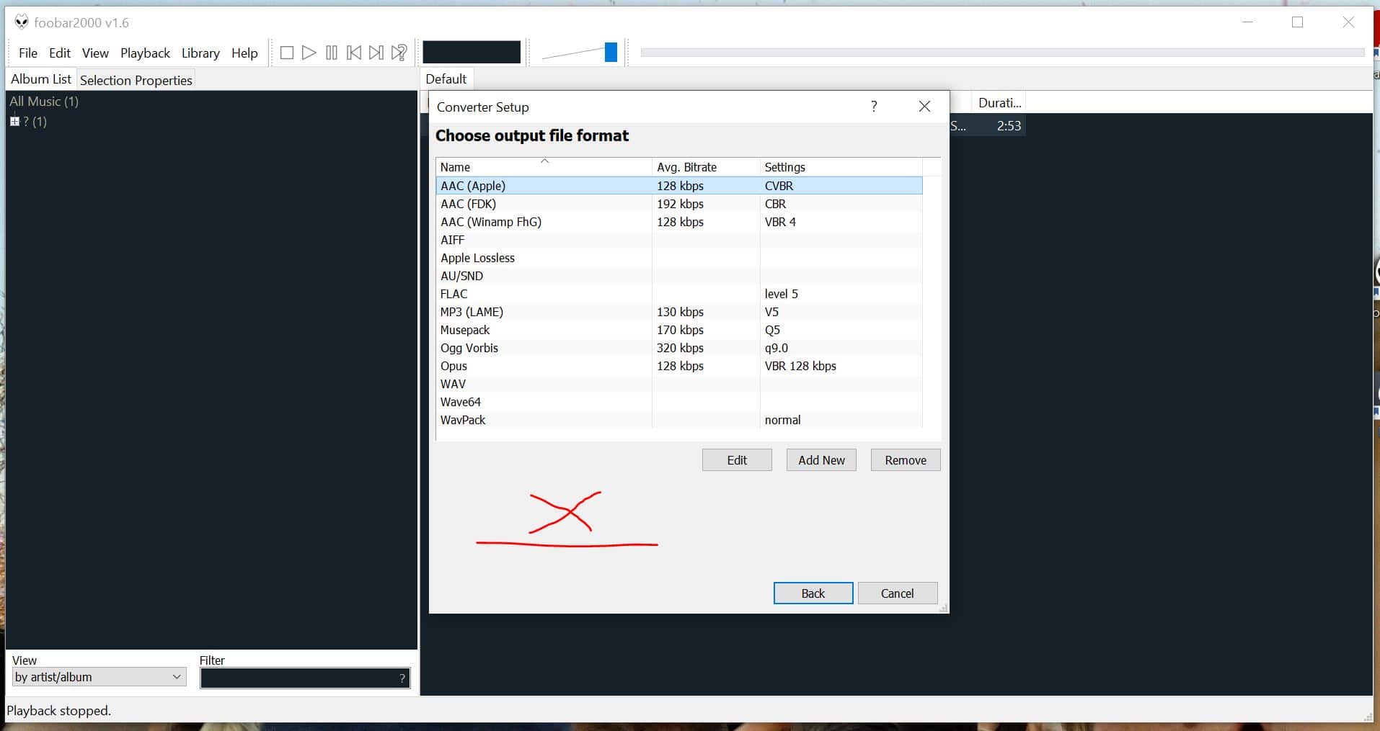1380x731 pixels.
Task: Select the AIFF format row
Action: click(x=679, y=240)
